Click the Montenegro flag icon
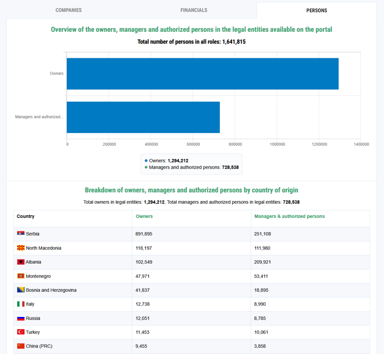 [x=21, y=276]
